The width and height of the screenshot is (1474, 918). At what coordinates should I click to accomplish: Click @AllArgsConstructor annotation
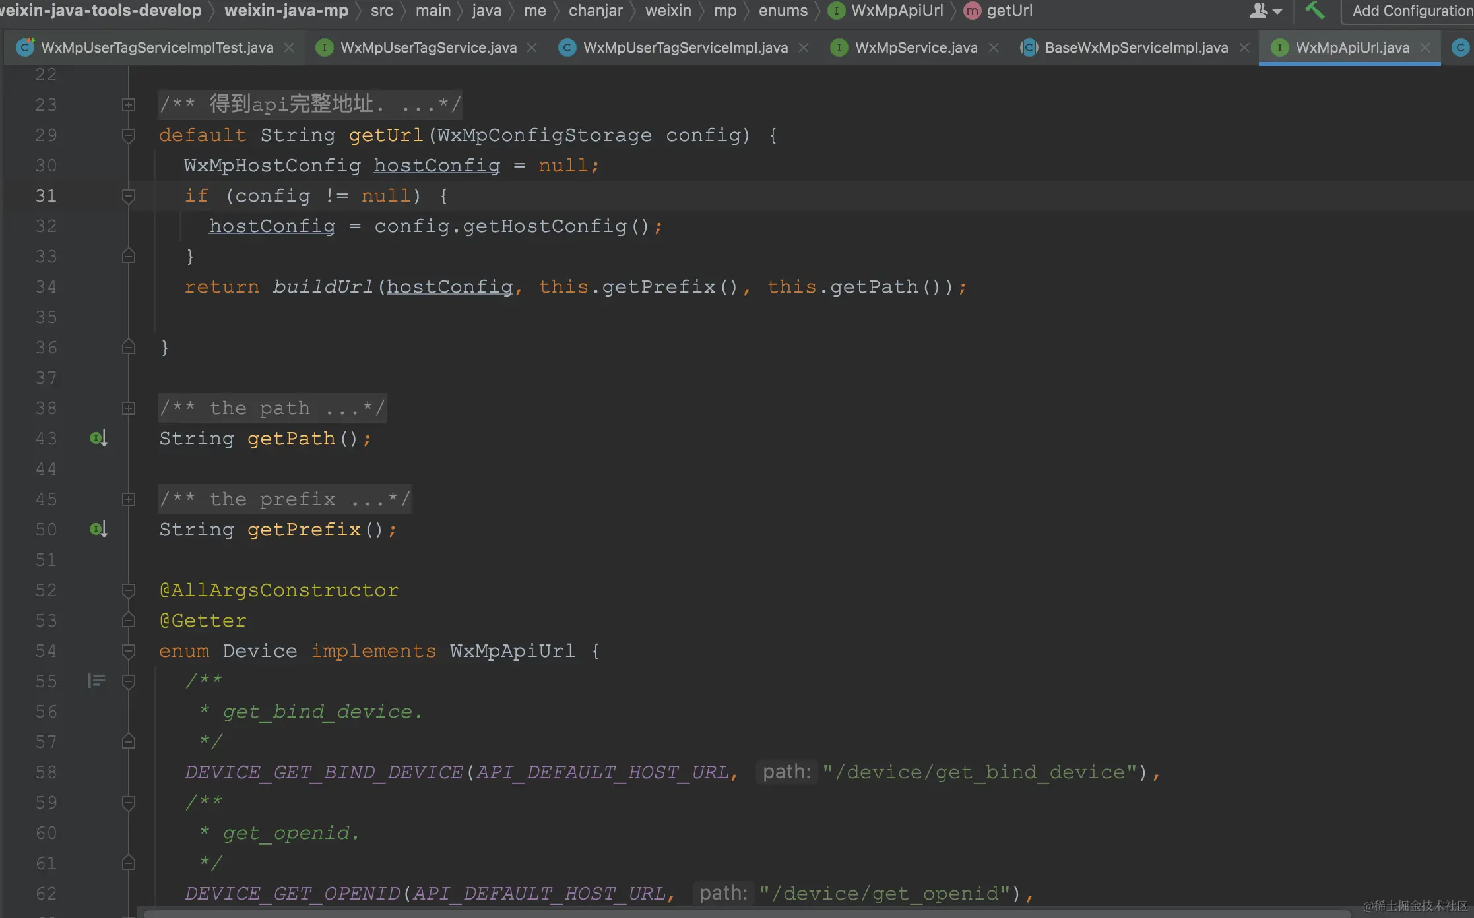coord(278,590)
